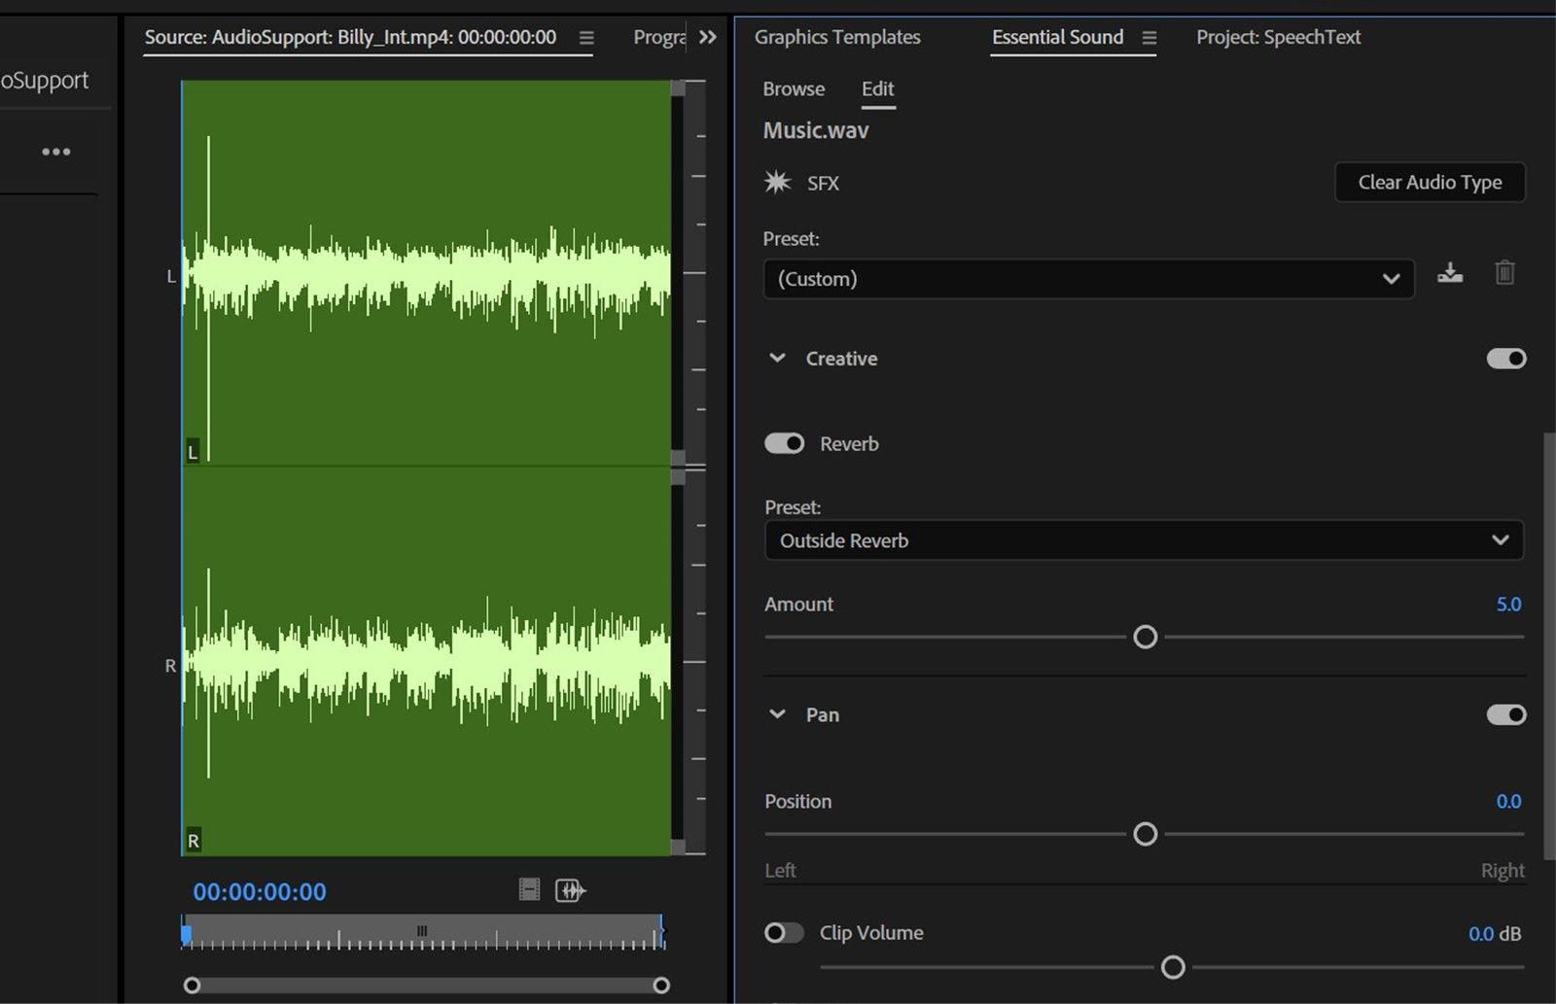Click the Drag Audio Only waveform icon
Image resolution: width=1556 pixels, height=1004 pixels.
tap(571, 889)
